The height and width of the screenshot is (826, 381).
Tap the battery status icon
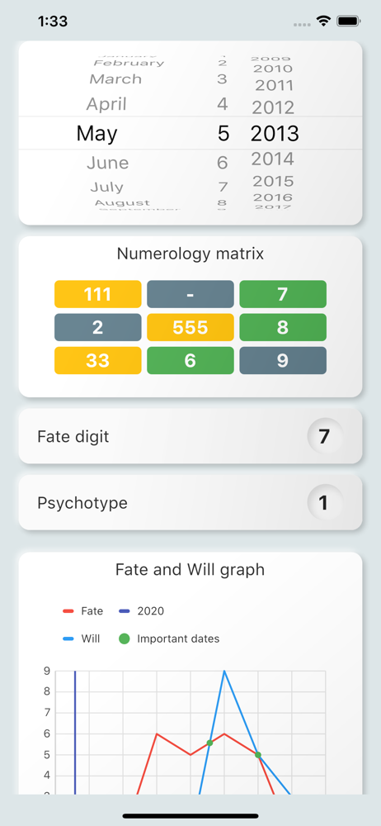[348, 21]
